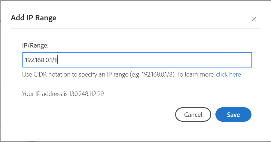
Task: Click the divider line below the title
Action: point(135,29)
